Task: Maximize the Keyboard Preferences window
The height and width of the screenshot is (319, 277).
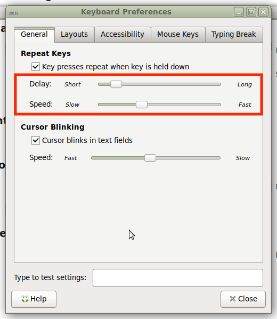Action: click(x=251, y=12)
